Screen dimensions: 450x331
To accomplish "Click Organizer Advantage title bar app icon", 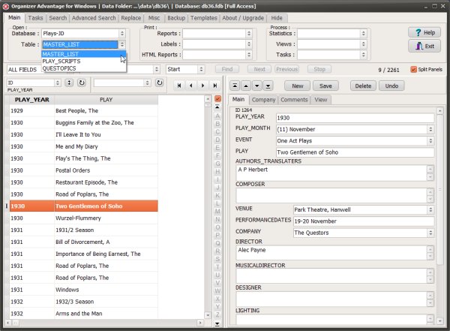I will click(x=6, y=6).
